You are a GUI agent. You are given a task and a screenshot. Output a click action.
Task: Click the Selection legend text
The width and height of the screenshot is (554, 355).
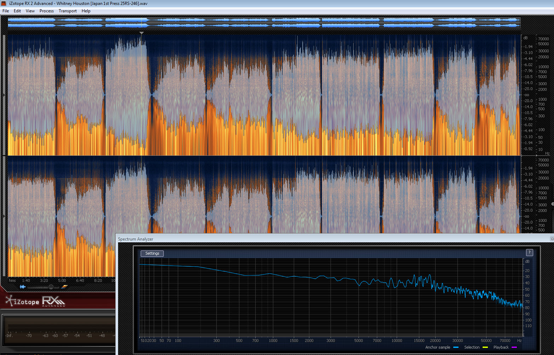tap(472, 347)
